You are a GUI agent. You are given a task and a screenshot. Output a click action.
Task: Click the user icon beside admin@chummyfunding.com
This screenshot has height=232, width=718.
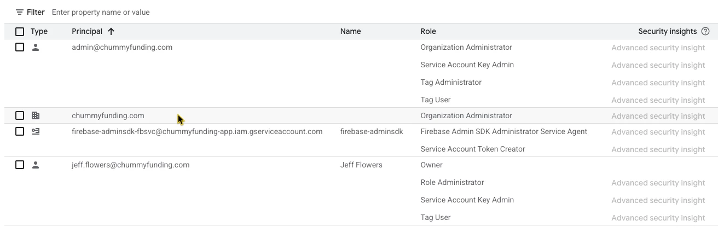coord(36,47)
